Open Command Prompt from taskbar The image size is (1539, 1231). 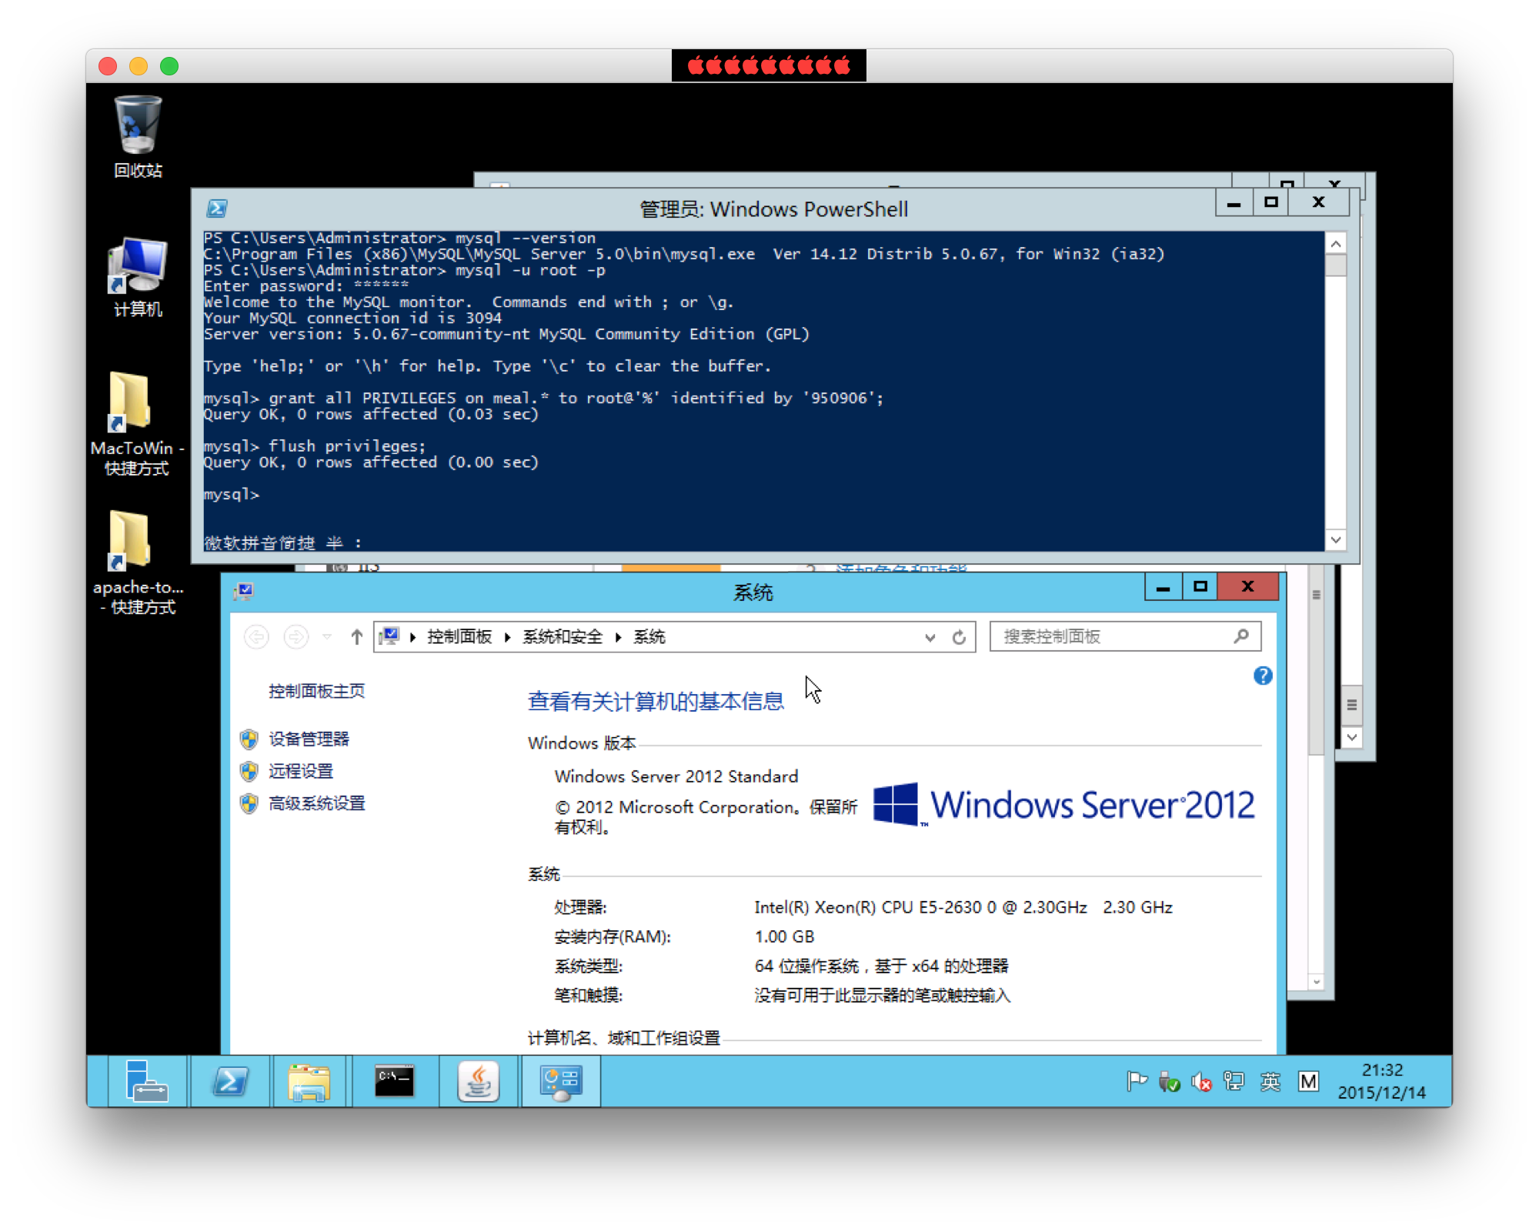[x=394, y=1081]
